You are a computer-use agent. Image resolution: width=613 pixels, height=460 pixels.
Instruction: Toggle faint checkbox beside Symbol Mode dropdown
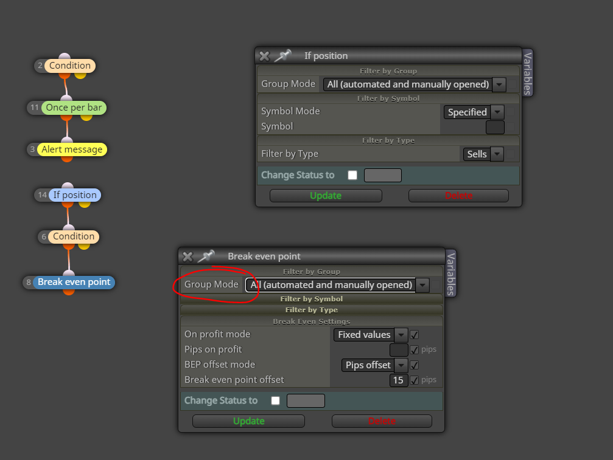pyautogui.click(x=511, y=112)
